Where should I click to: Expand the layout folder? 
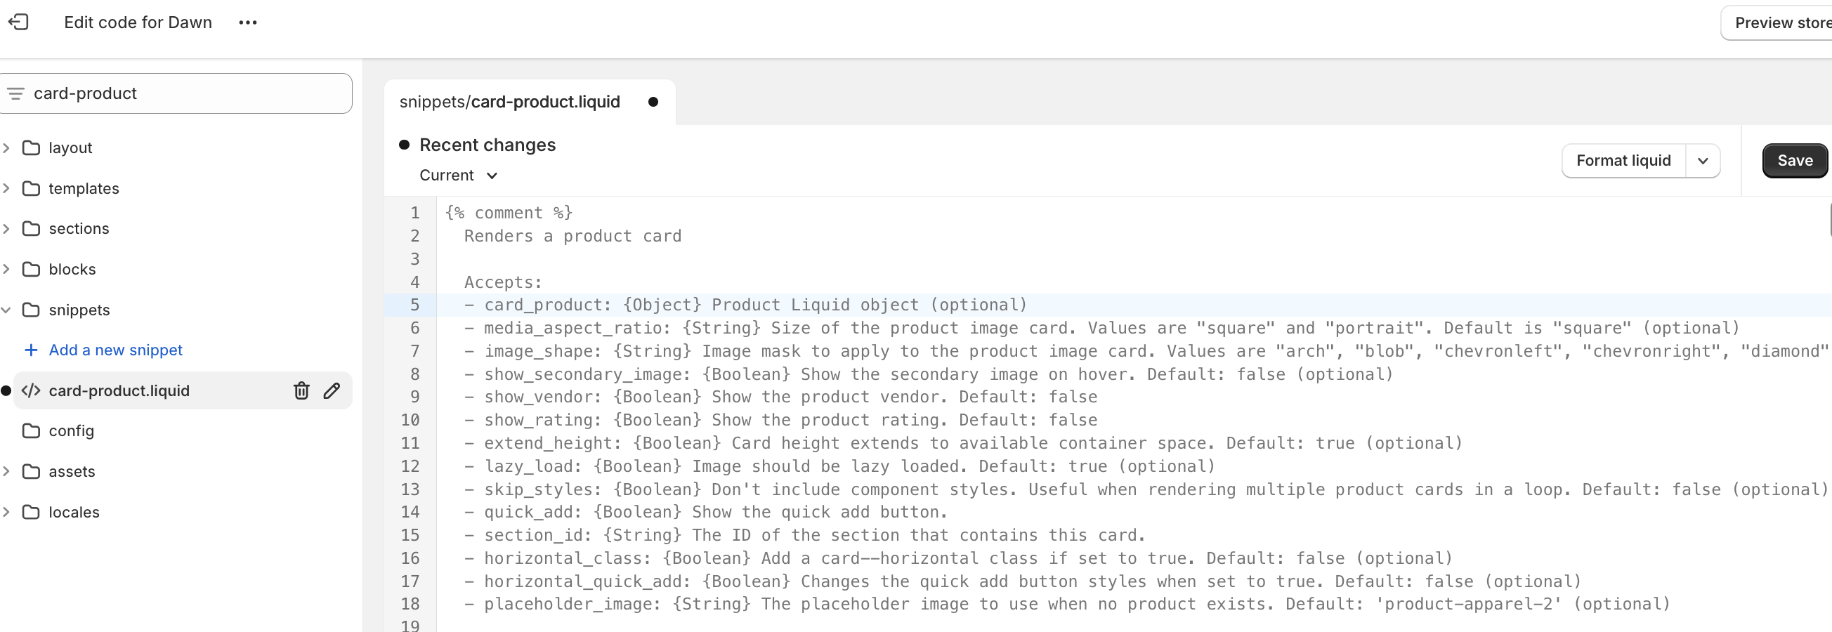6,148
